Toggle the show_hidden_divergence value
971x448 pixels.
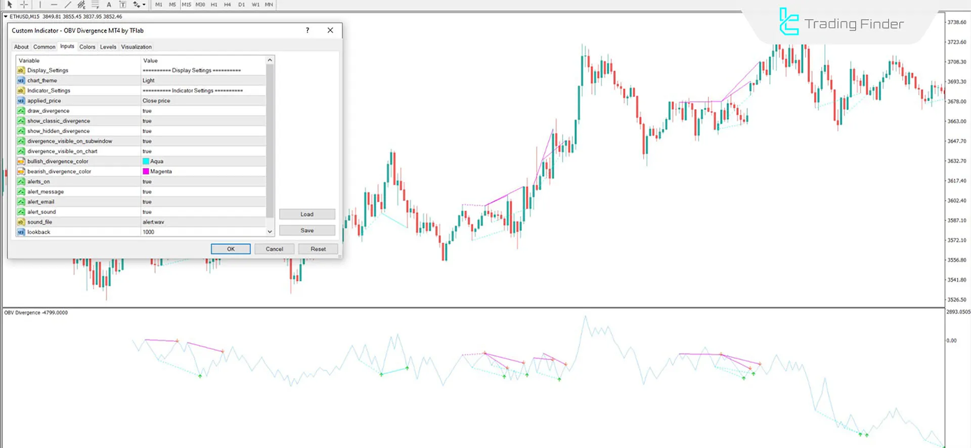(202, 131)
